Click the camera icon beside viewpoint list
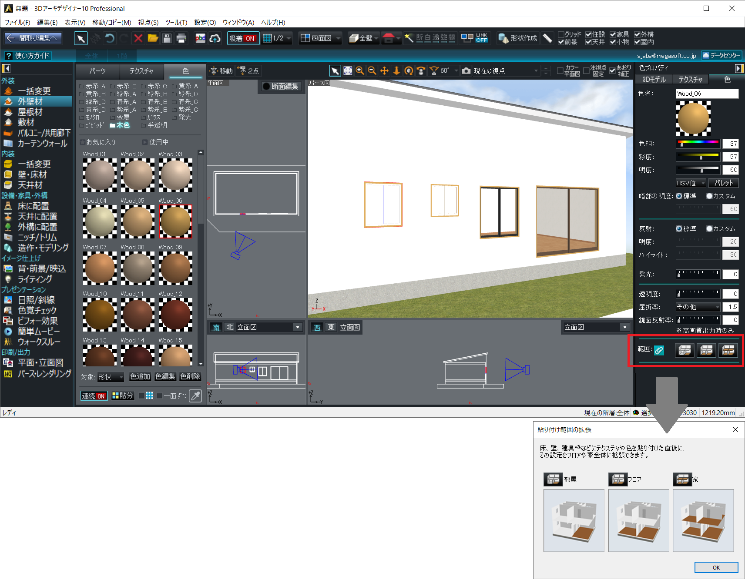The image size is (745, 580). (466, 70)
